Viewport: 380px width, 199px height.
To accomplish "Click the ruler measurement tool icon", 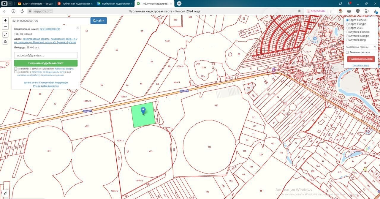I will (5, 193).
